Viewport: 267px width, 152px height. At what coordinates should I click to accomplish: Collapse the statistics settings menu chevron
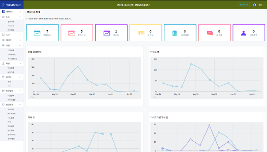[20, 91]
